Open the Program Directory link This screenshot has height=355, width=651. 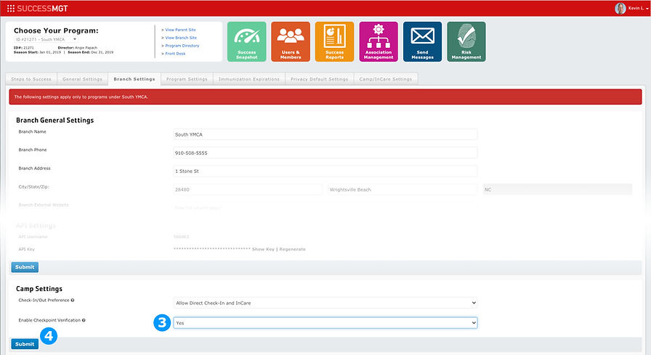click(x=182, y=46)
